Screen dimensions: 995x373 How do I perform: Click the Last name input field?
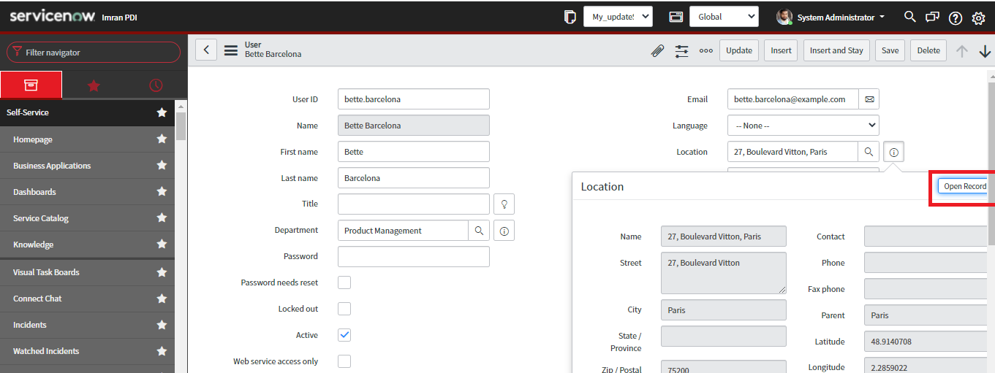click(x=414, y=178)
